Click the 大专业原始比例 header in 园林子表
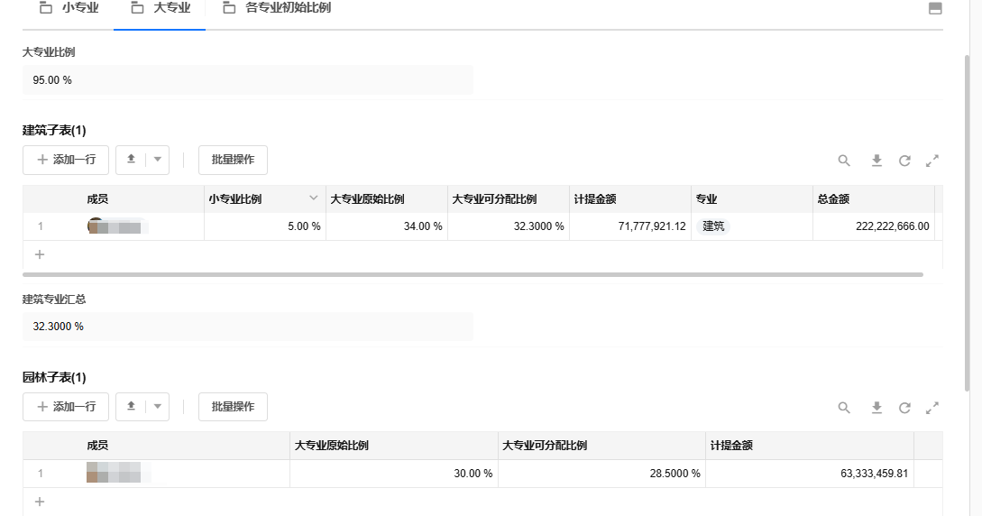The width and height of the screenshot is (982, 516). click(394, 446)
